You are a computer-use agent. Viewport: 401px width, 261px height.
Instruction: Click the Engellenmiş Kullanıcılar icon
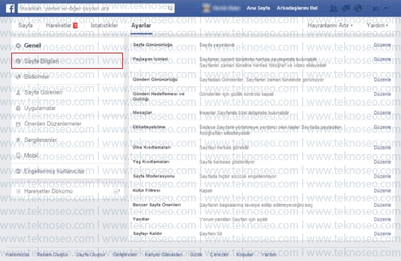coord(18,171)
